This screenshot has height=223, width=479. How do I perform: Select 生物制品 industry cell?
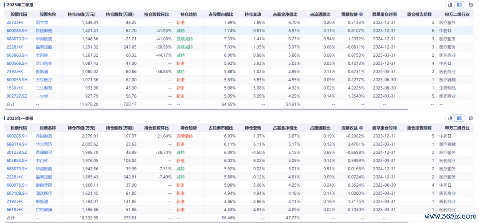click(x=447, y=88)
